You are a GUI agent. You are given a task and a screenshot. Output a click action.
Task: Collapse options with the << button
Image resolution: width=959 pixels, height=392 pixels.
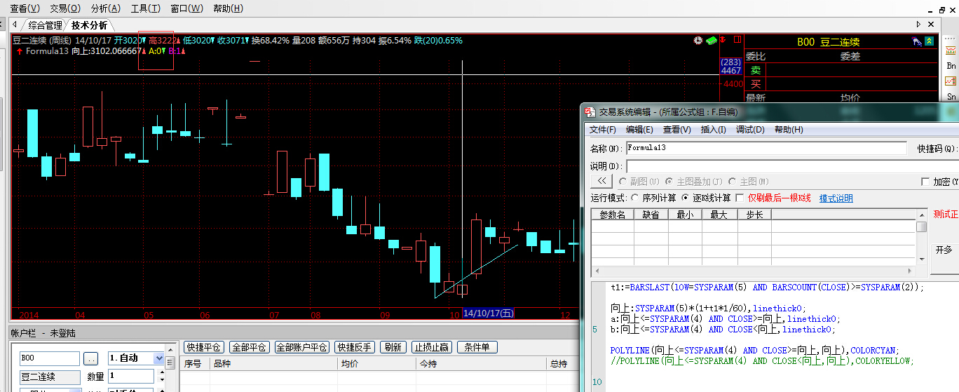point(602,182)
